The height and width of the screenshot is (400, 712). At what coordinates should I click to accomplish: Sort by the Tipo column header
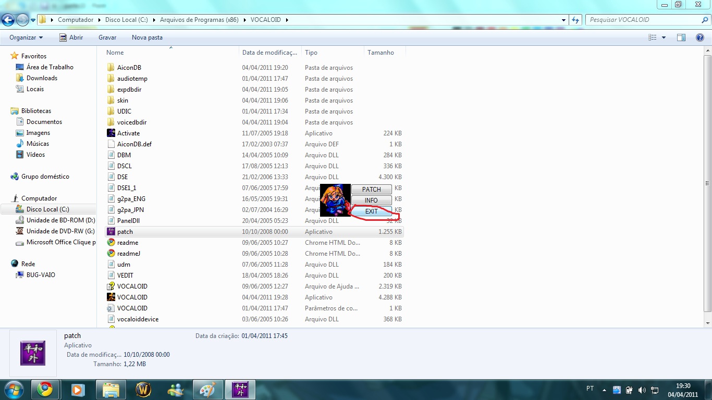click(x=333, y=52)
